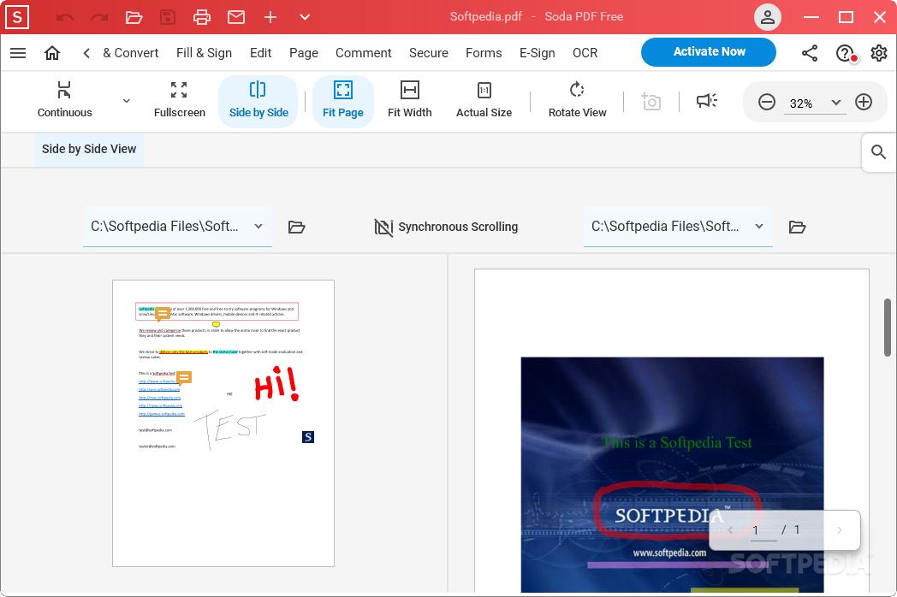897x597 pixels.
Task: Click the 32% zoom level field
Action: [x=801, y=103]
